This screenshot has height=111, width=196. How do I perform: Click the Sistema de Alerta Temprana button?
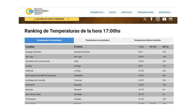coord(52,19)
